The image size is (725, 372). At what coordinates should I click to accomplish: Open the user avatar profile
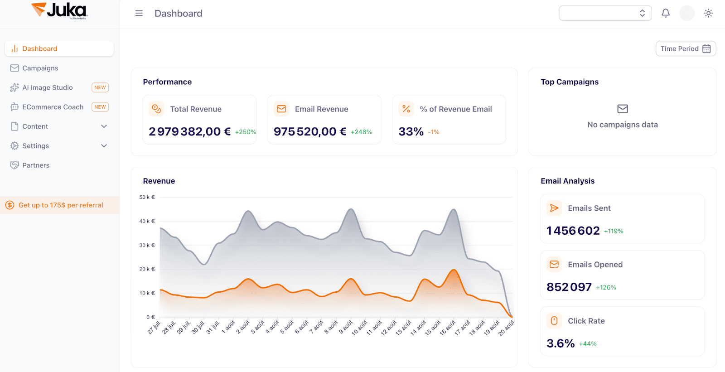686,13
